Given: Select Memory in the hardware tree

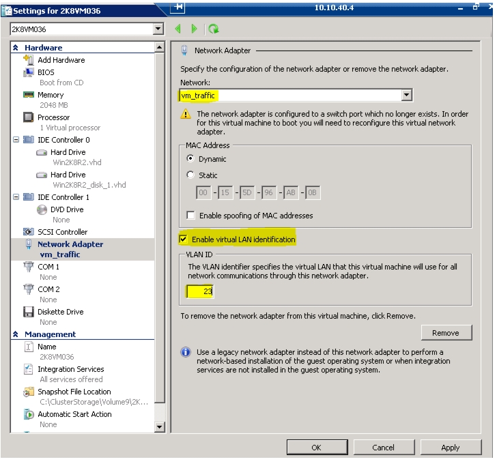Looking at the screenshot, I should tap(51, 95).
